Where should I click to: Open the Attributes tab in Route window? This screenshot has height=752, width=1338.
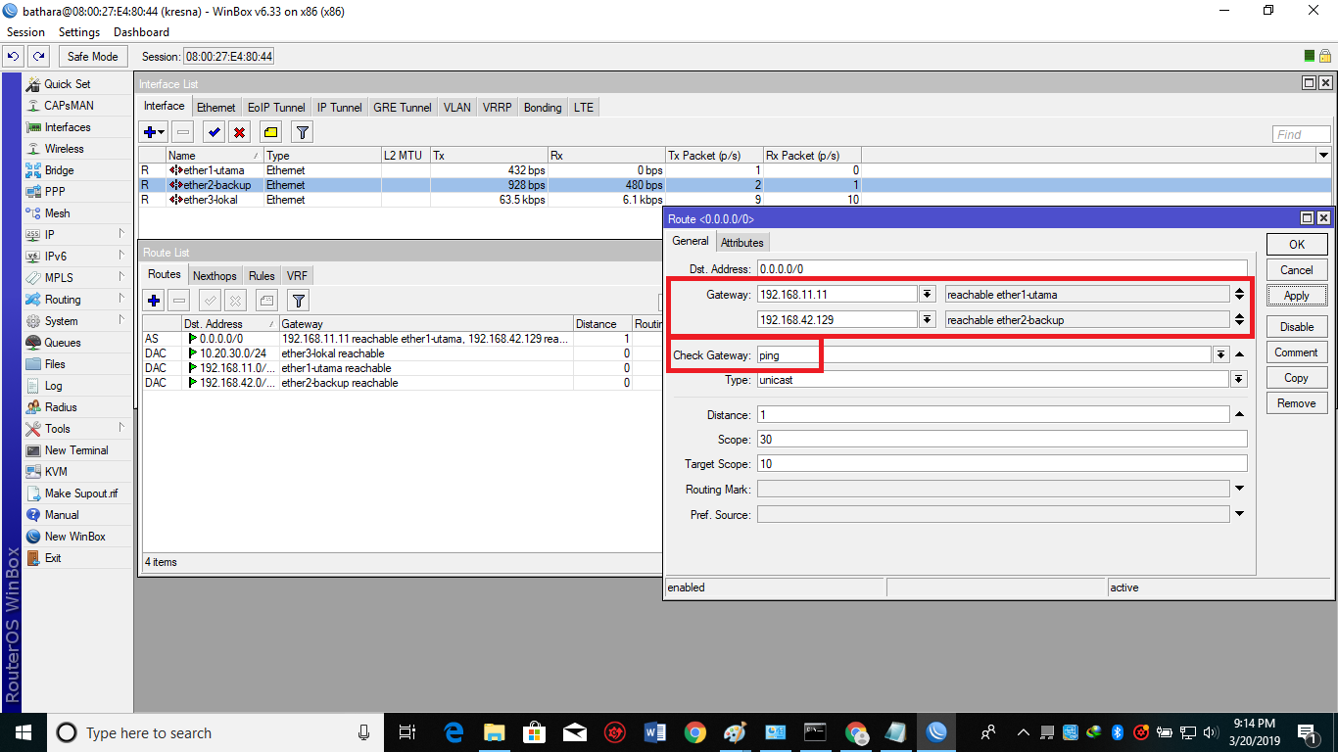742,243
